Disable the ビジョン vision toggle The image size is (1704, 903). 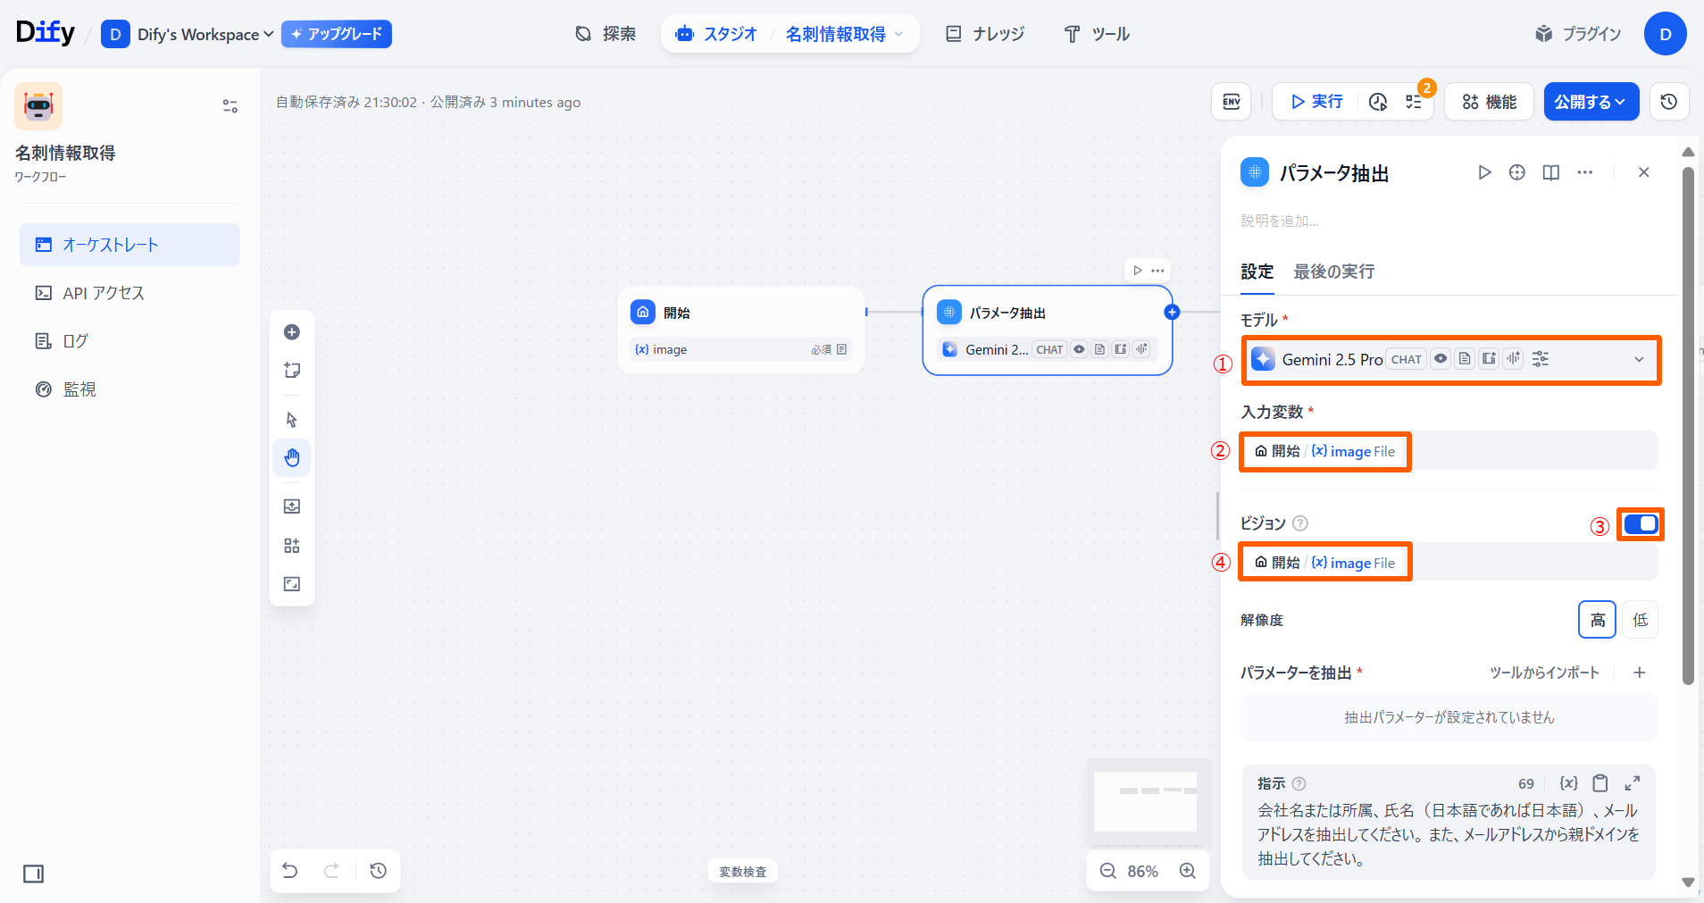pyautogui.click(x=1641, y=524)
